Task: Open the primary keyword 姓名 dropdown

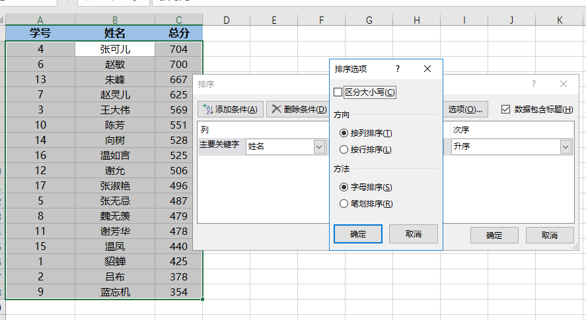Action: (x=319, y=146)
